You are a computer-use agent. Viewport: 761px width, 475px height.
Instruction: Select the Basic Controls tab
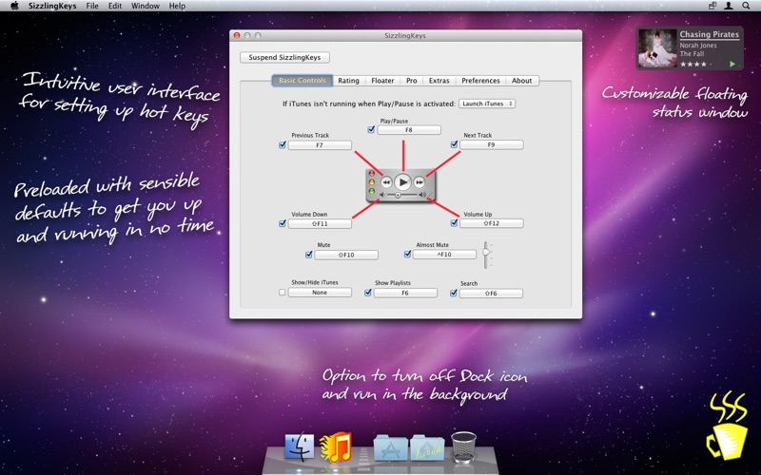click(x=302, y=81)
